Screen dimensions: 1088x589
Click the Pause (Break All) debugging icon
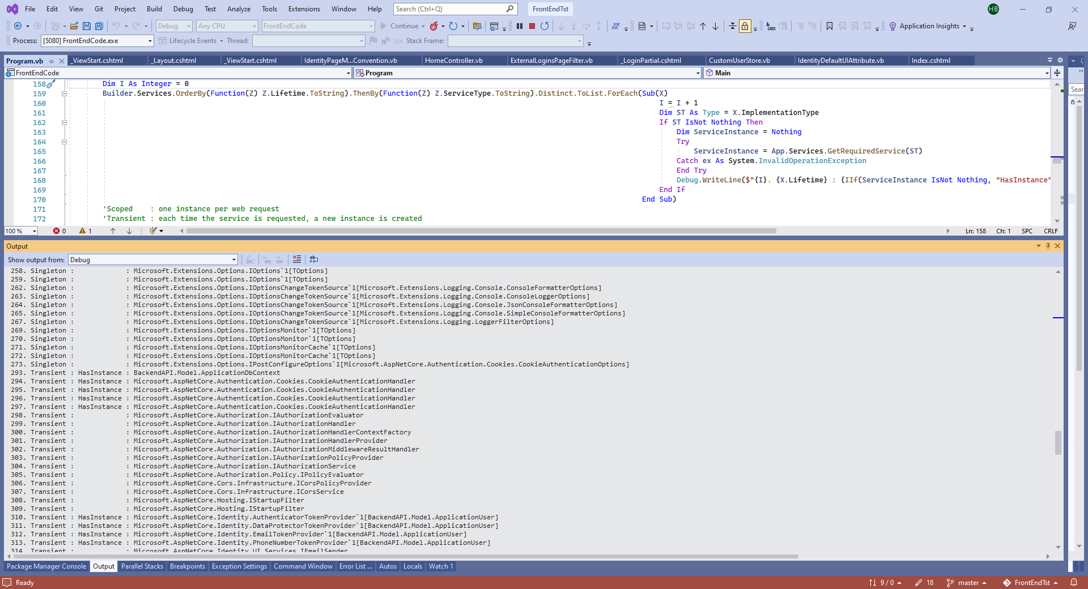click(520, 26)
